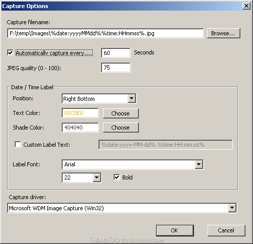This screenshot has height=244, width=253.
Task: Click the JPEG quality value field
Action: 116,68
